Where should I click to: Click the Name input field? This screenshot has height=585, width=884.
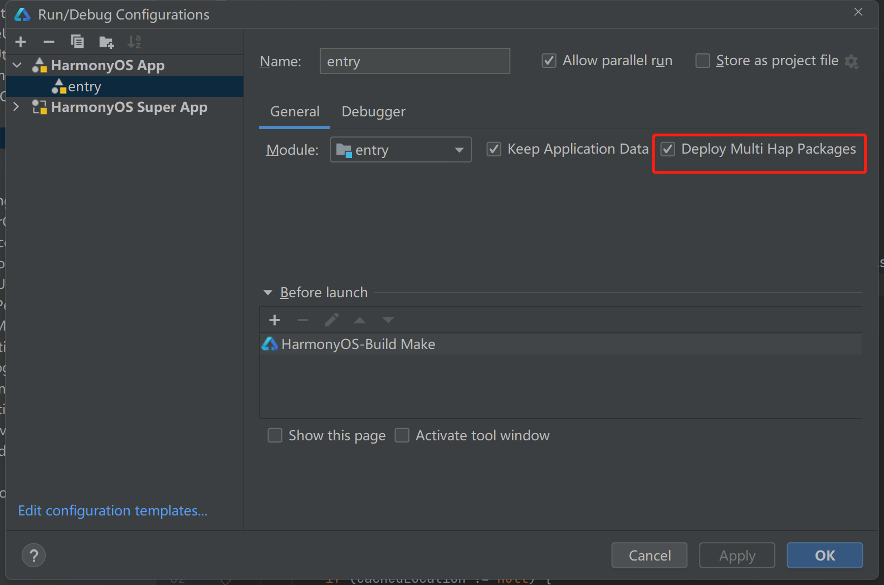[x=415, y=61]
